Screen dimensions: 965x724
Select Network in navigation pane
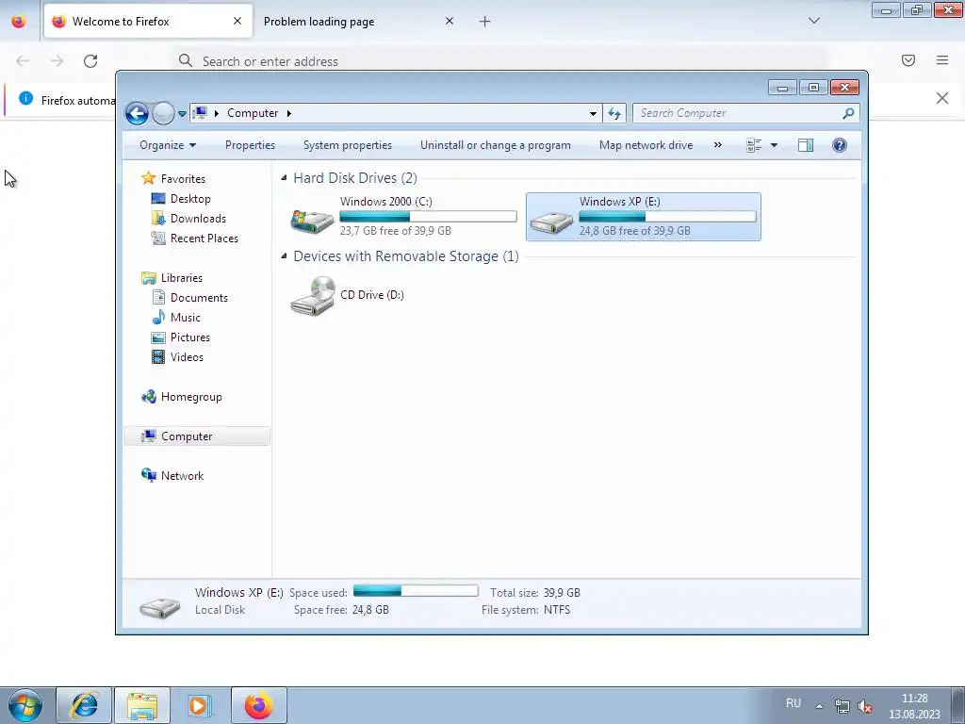click(182, 476)
